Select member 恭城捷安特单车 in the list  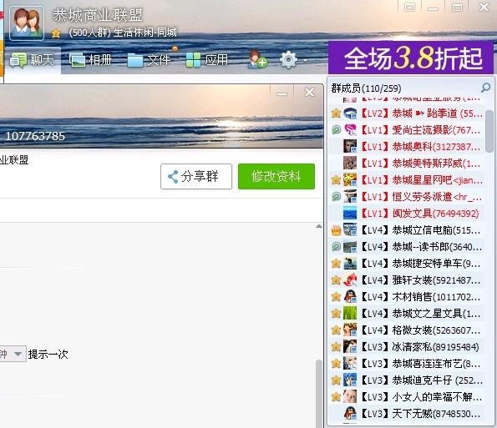tap(407, 264)
